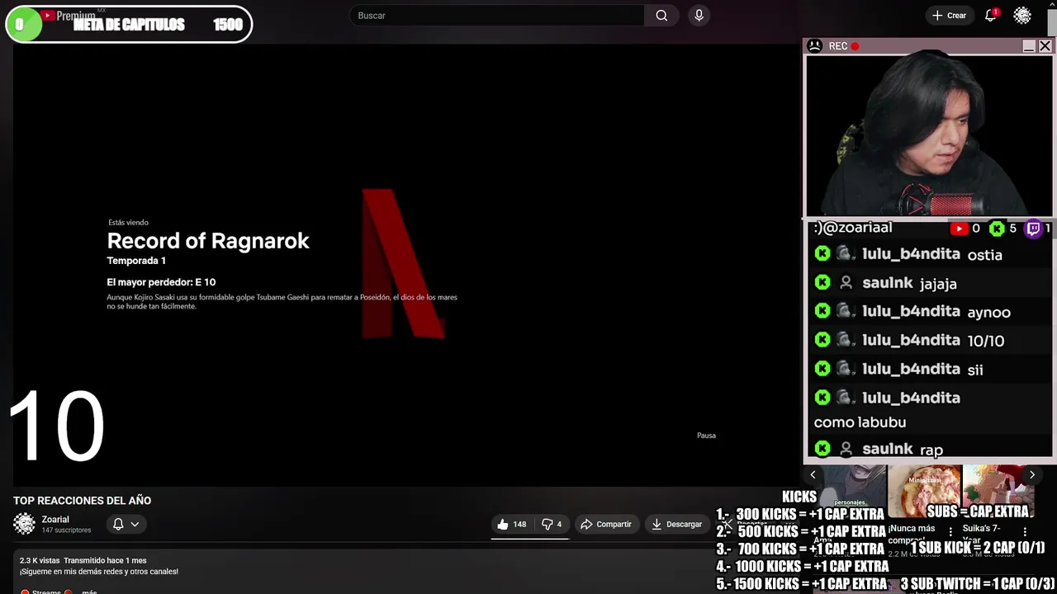Open the notifications bell

(x=991, y=16)
